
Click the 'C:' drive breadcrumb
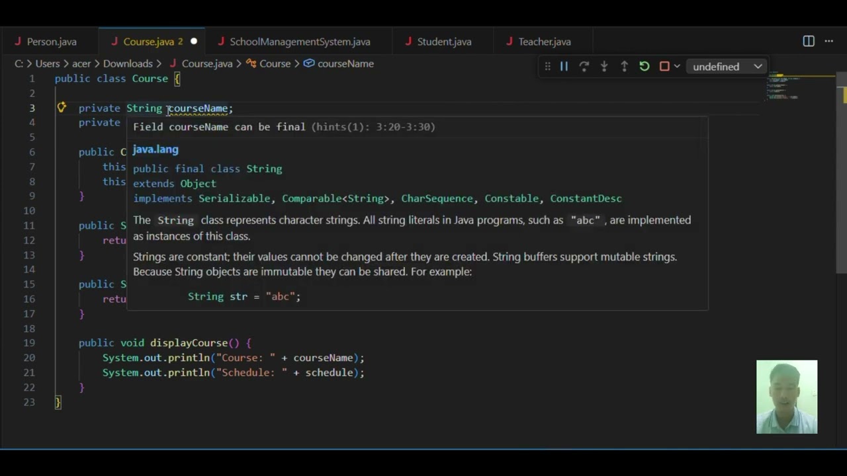(x=19, y=63)
